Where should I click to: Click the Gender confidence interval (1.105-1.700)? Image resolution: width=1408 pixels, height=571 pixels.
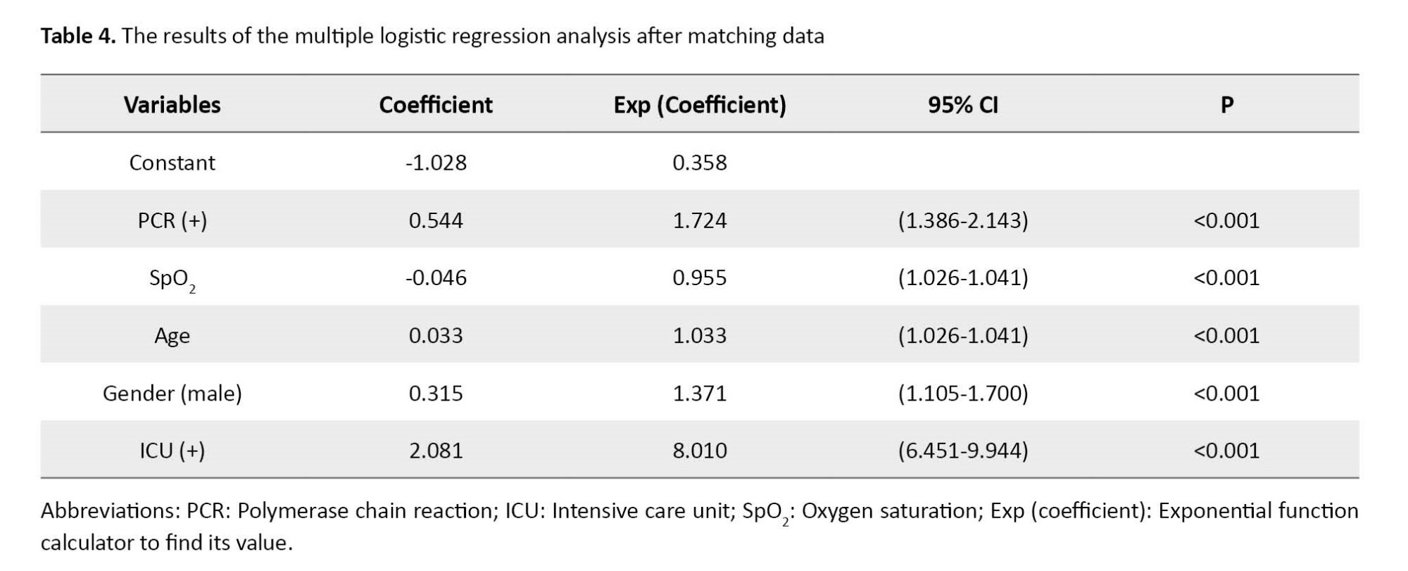pos(963,393)
